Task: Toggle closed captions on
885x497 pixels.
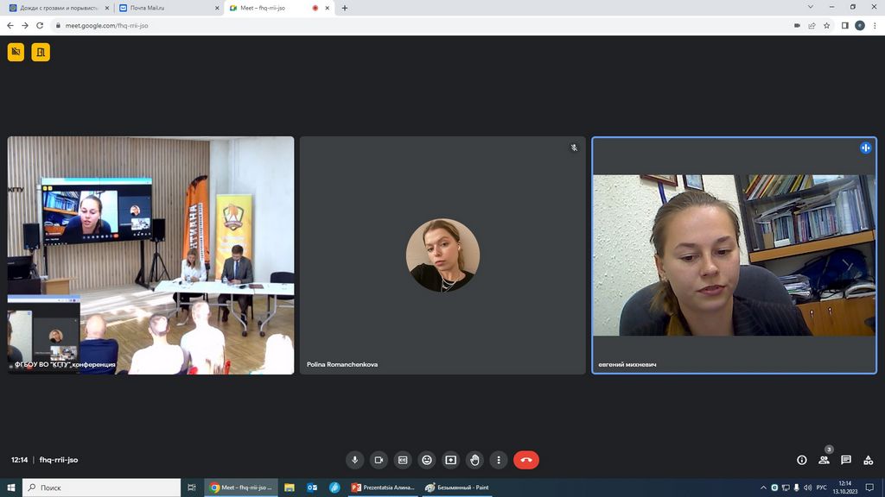Action: (x=403, y=460)
